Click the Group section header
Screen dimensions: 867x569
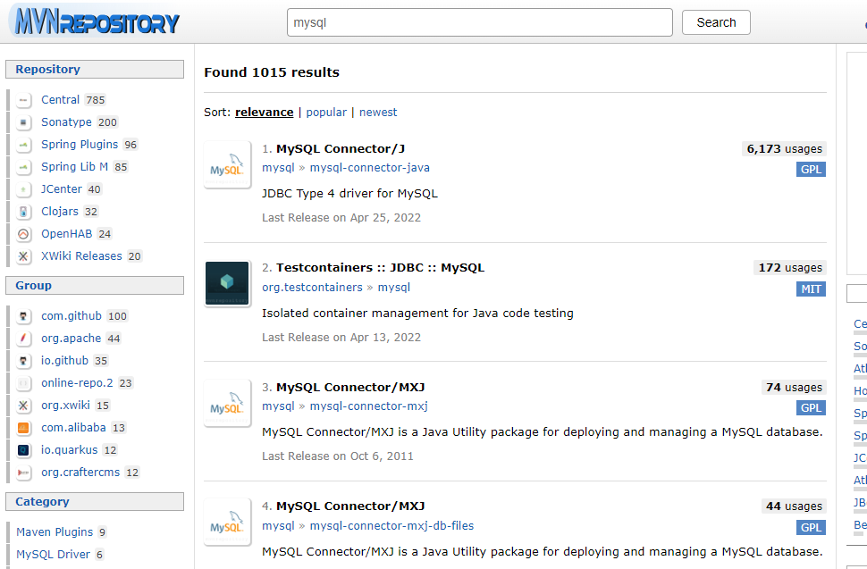pos(95,286)
